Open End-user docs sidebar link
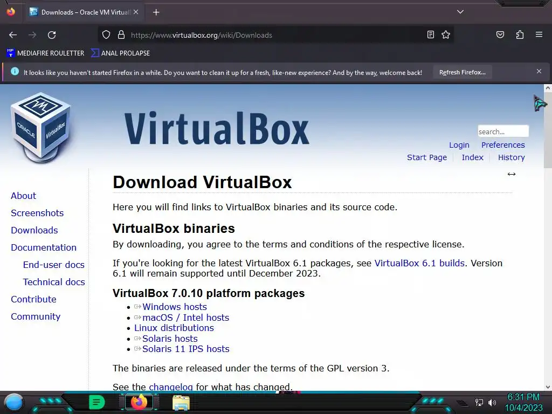Screen dimensions: 552x414 [54, 265]
